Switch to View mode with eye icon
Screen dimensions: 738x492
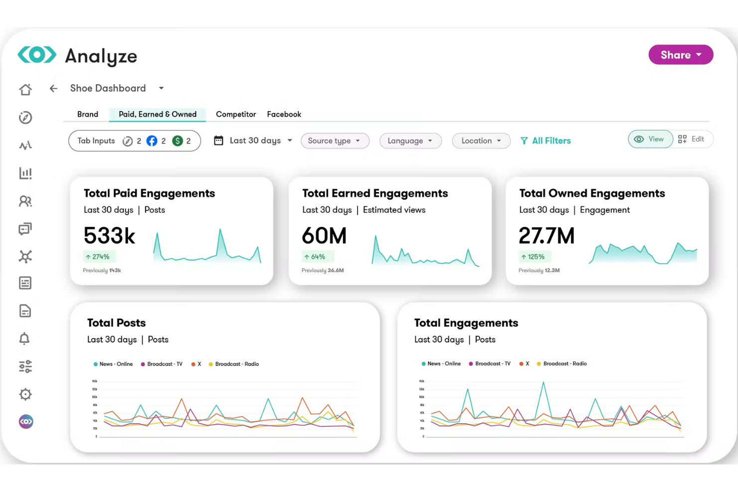point(650,139)
